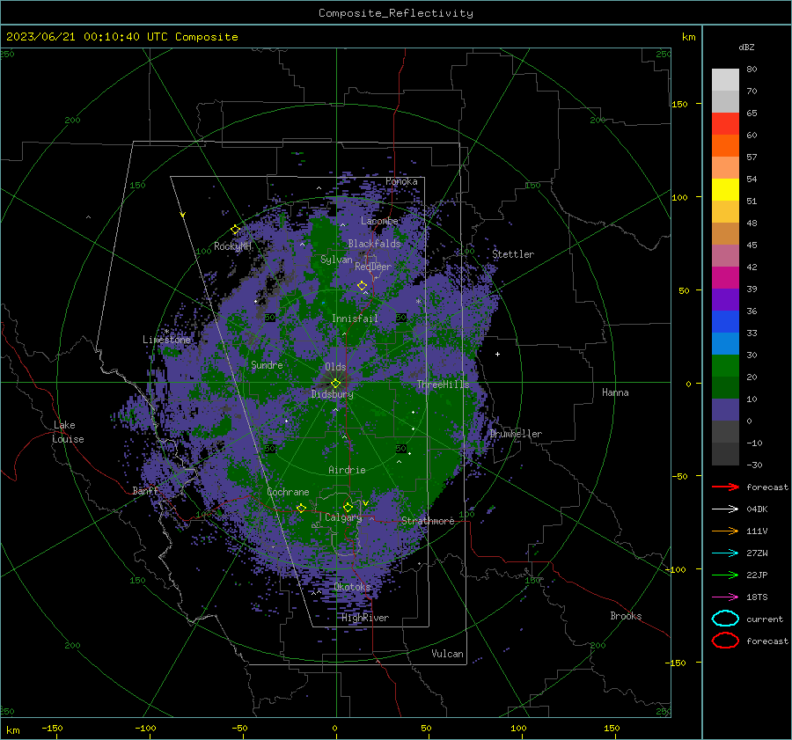Image resolution: width=792 pixels, height=740 pixels.
Task: Click the Didsbury city label
Action: click(333, 394)
